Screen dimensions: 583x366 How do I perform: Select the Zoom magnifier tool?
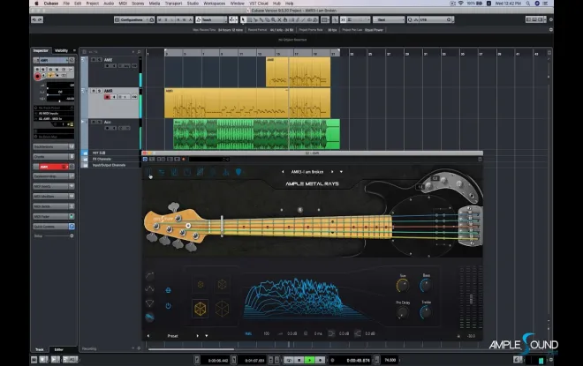(x=273, y=19)
